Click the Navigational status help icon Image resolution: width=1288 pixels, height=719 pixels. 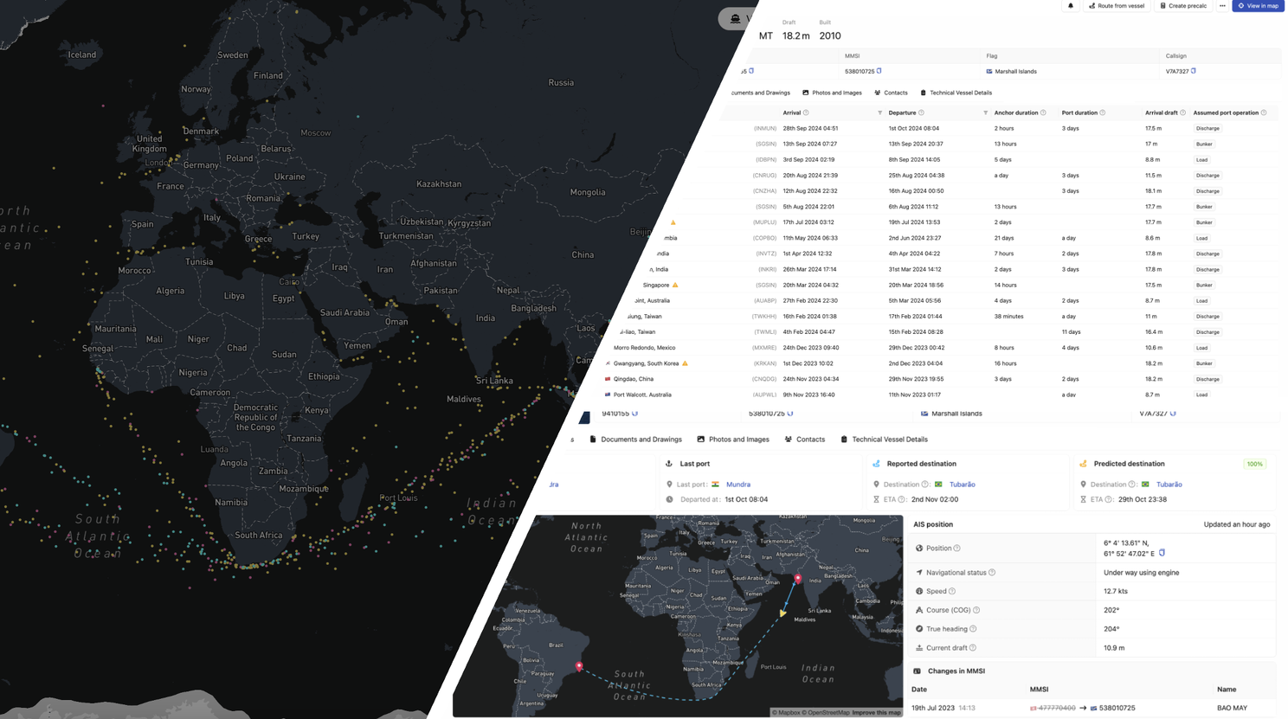(992, 573)
